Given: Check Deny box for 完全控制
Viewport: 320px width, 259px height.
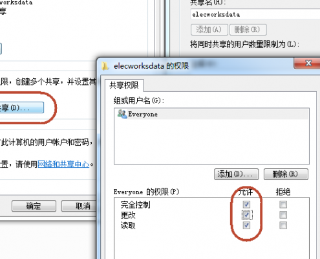Looking at the screenshot, I should coord(283,204).
